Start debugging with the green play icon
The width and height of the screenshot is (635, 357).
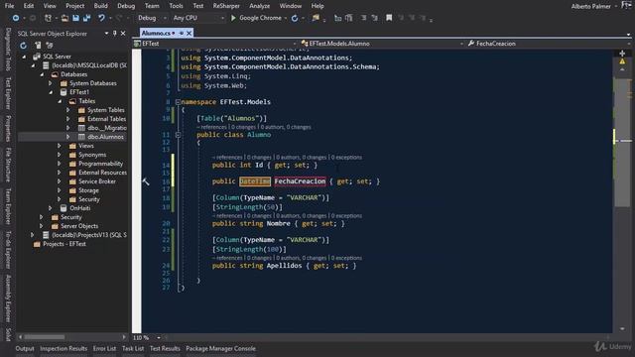pos(233,18)
